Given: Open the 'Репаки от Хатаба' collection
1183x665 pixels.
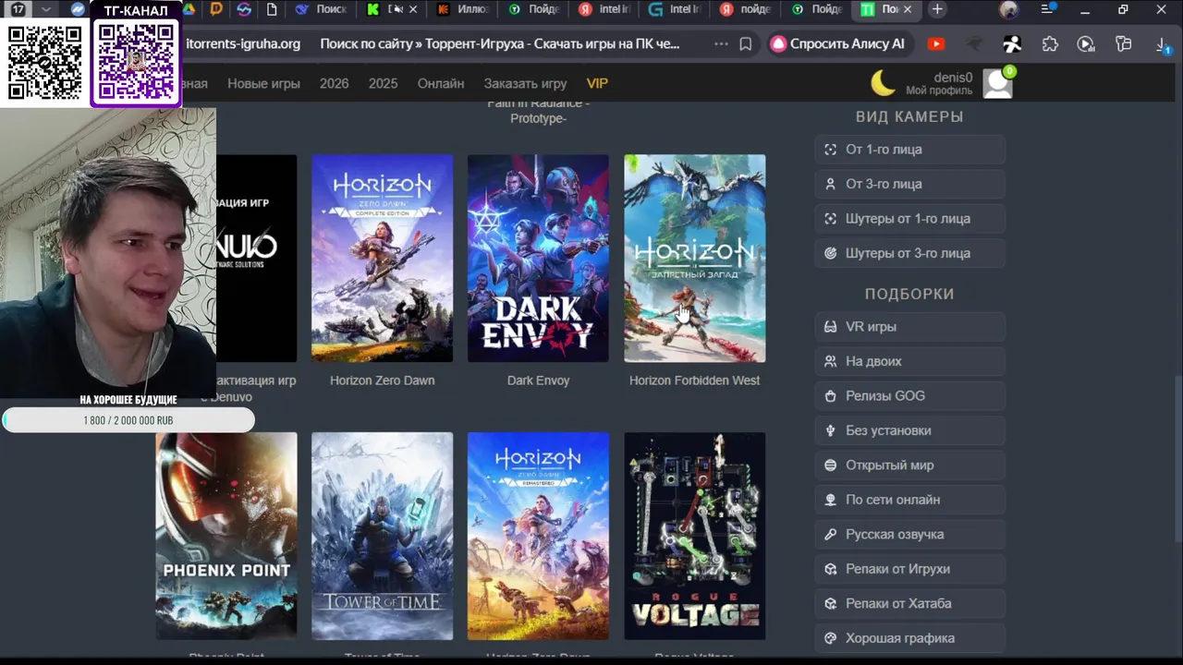Looking at the screenshot, I should (909, 604).
